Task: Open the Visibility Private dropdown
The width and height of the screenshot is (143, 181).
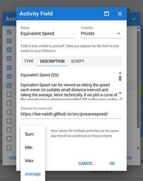Action: click(101, 34)
